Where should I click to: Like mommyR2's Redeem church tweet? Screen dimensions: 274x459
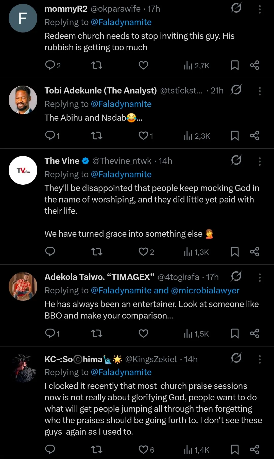coord(143,65)
